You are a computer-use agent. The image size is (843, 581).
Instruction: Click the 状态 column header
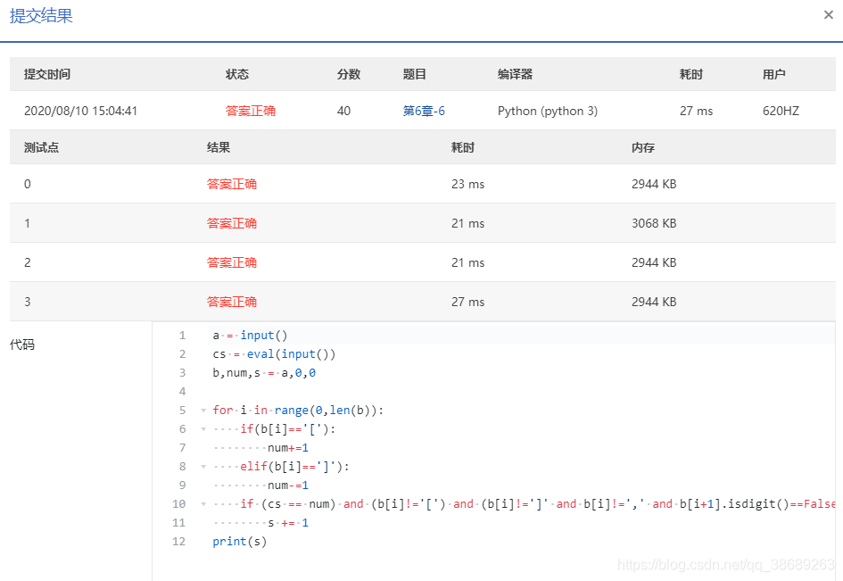pyautogui.click(x=237, y=75)
